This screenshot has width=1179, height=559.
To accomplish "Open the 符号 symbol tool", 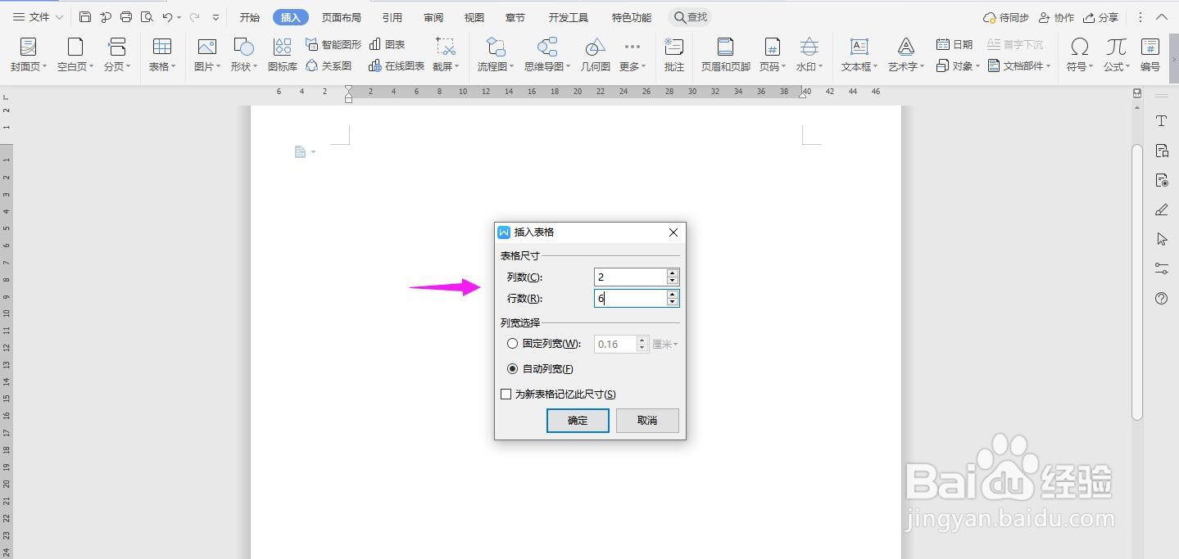I will pos(1080,55).
